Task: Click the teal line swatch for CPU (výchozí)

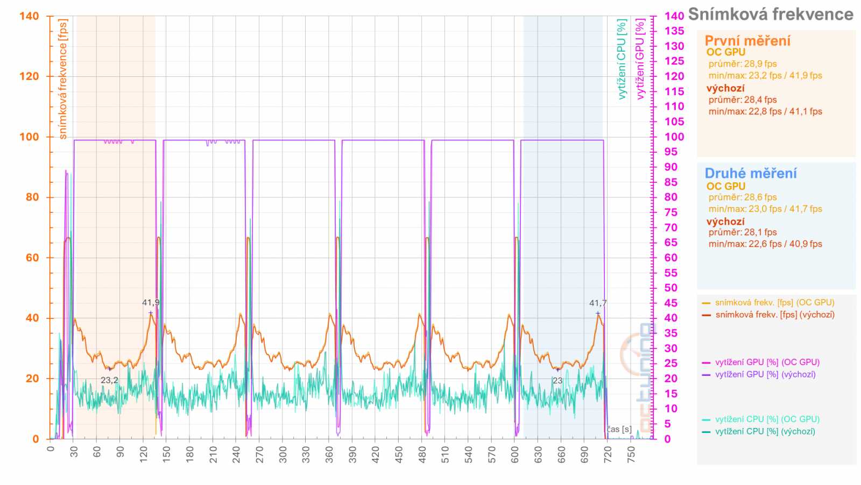Action: (707, 432)
